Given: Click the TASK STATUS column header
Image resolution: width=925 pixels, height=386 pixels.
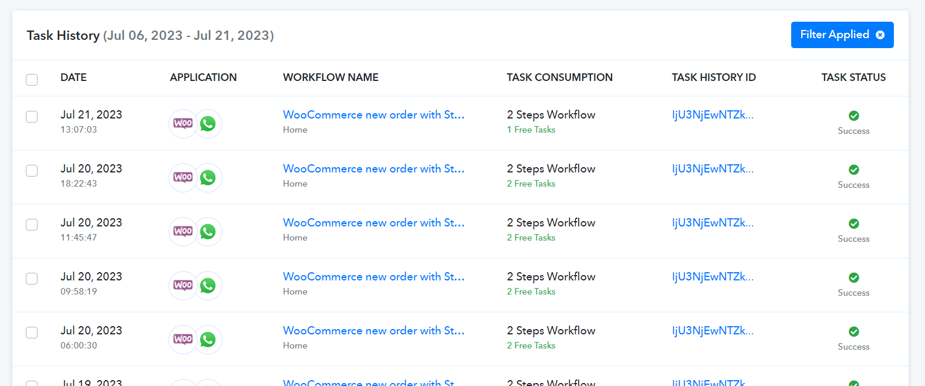Looking at the screenshot, I should [853, 77].
